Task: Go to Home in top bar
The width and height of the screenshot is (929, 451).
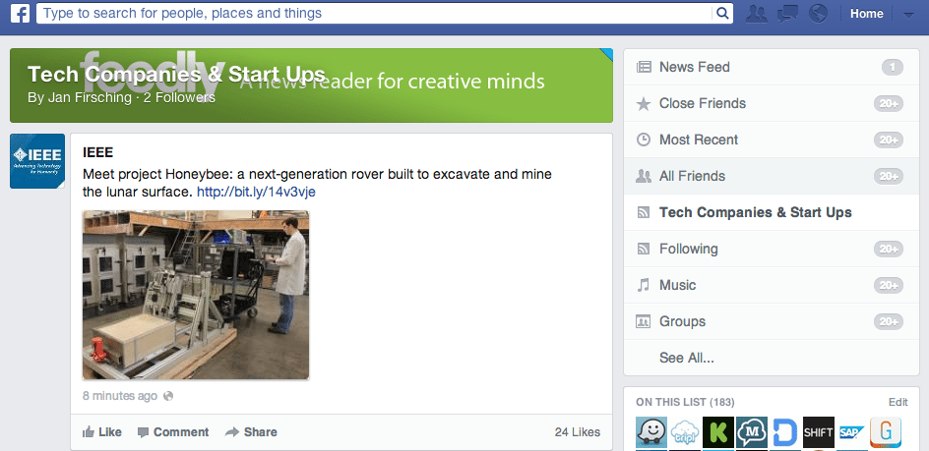Action: (866, 14)
